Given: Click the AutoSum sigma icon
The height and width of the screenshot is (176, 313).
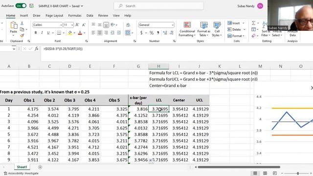Looking at the screenshot, I should [253, 23].
